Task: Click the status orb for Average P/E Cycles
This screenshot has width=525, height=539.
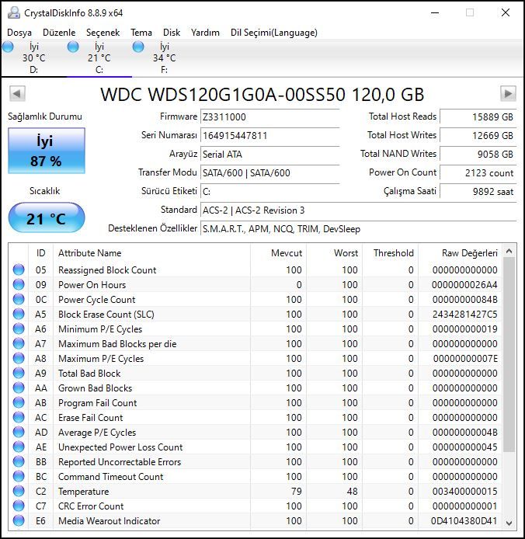Action: coord(19,432)
